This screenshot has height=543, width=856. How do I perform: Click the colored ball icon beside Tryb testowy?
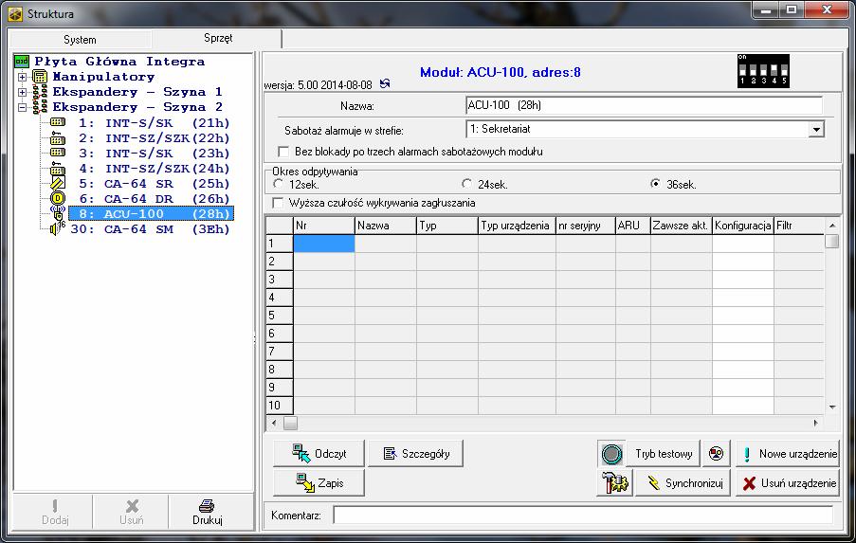tap(717, 453)
